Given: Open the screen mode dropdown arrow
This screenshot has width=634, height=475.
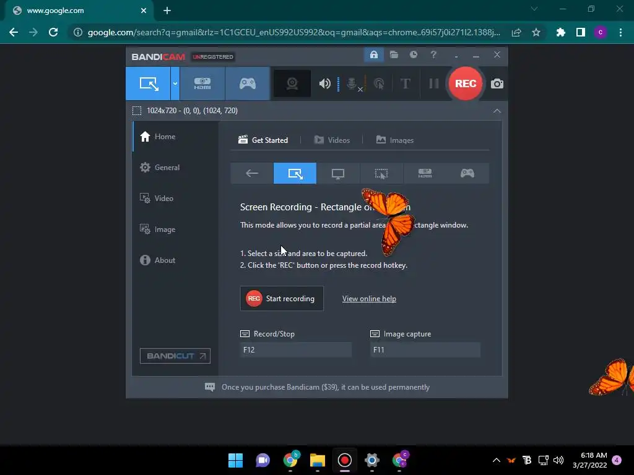Looking at the screenshot, I should [175, 83].
